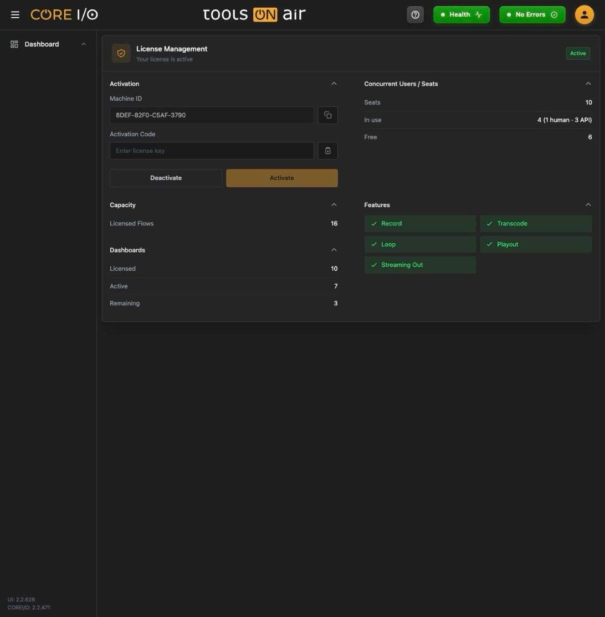The image size is (605, 617).
Task: Click the Licensed Flows value 16
Action: 334,224
